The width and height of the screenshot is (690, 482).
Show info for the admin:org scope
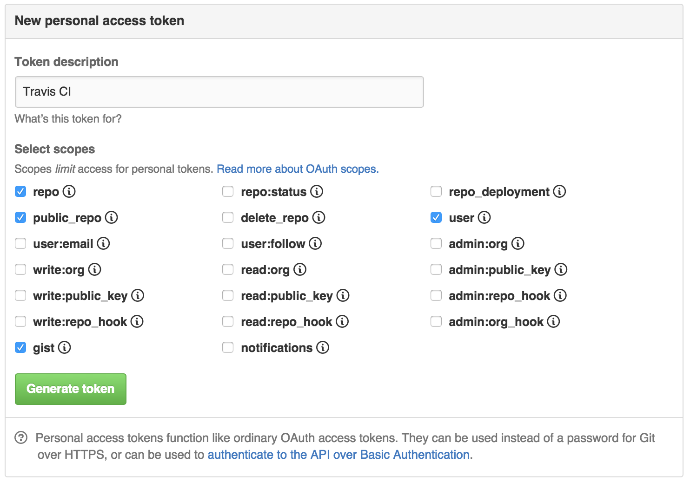pyautogui.click(x=517, y=243)
